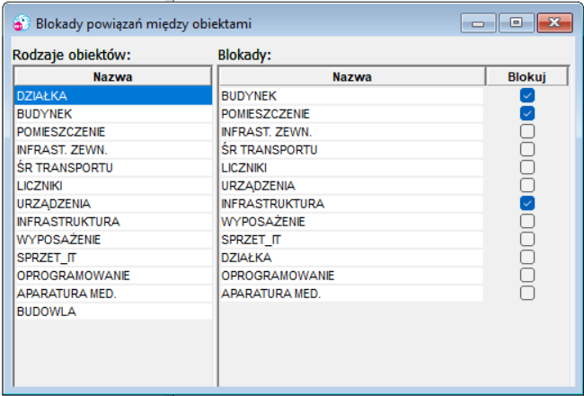Select INFRAST. ZEWN. in Rodzaje obiektów list
The image size is (584, 396).
(x=113, y=150)
